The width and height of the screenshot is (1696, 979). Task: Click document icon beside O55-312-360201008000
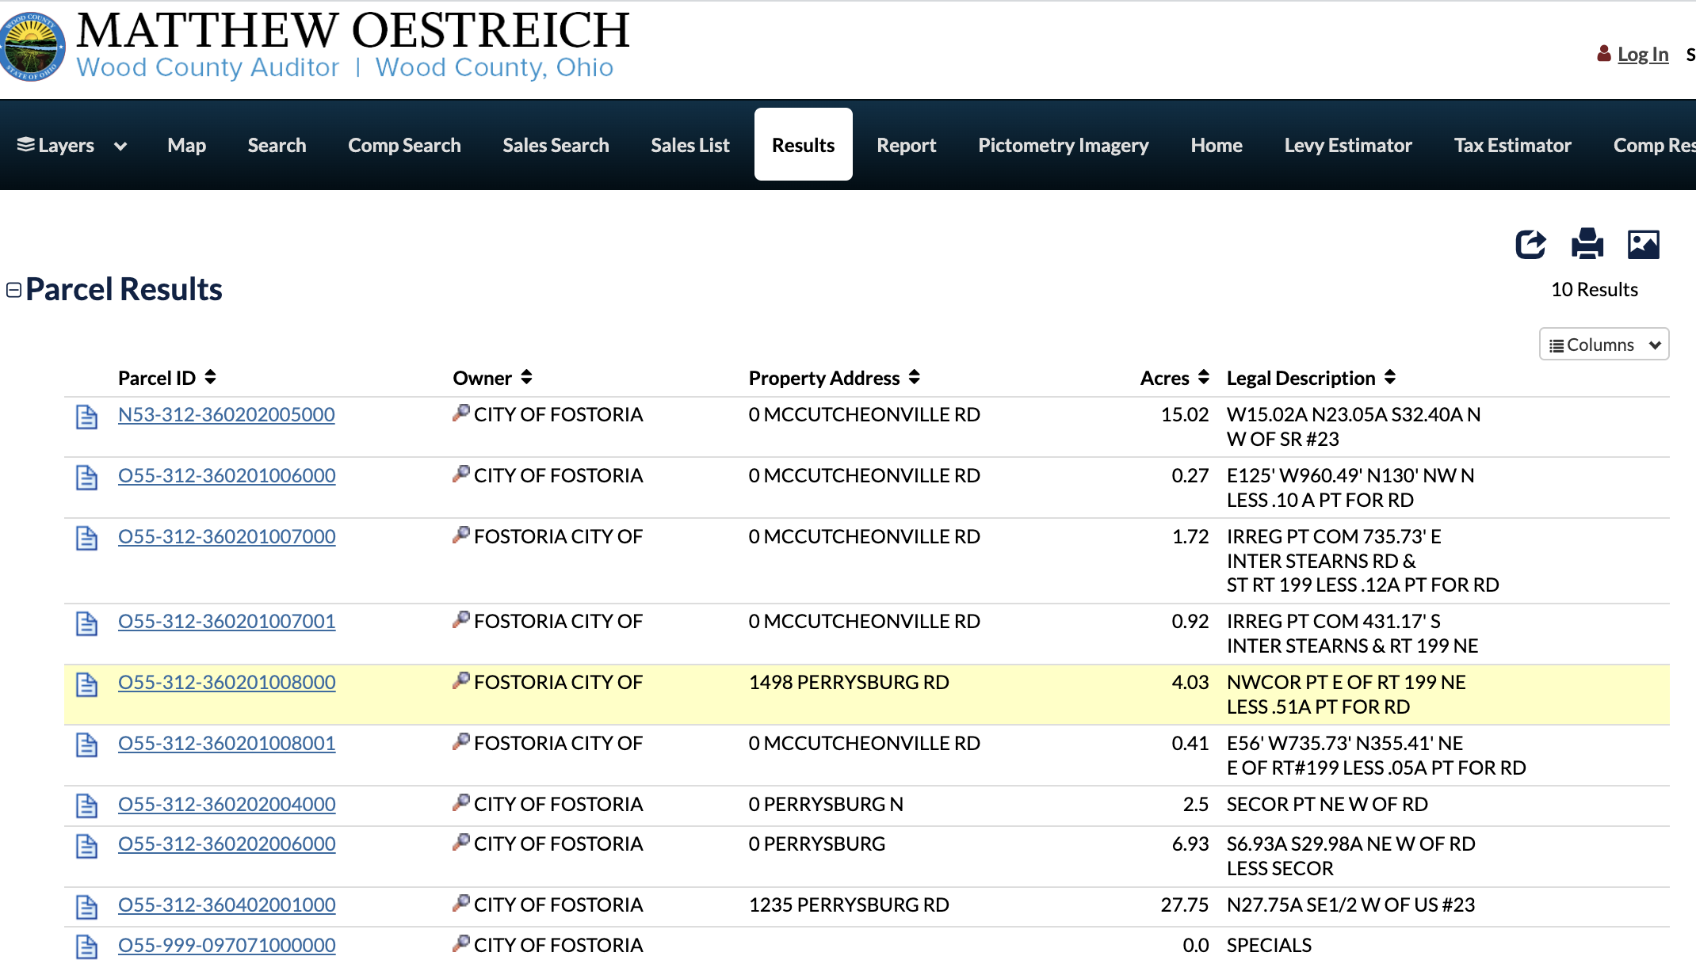[x=86, y=684]
